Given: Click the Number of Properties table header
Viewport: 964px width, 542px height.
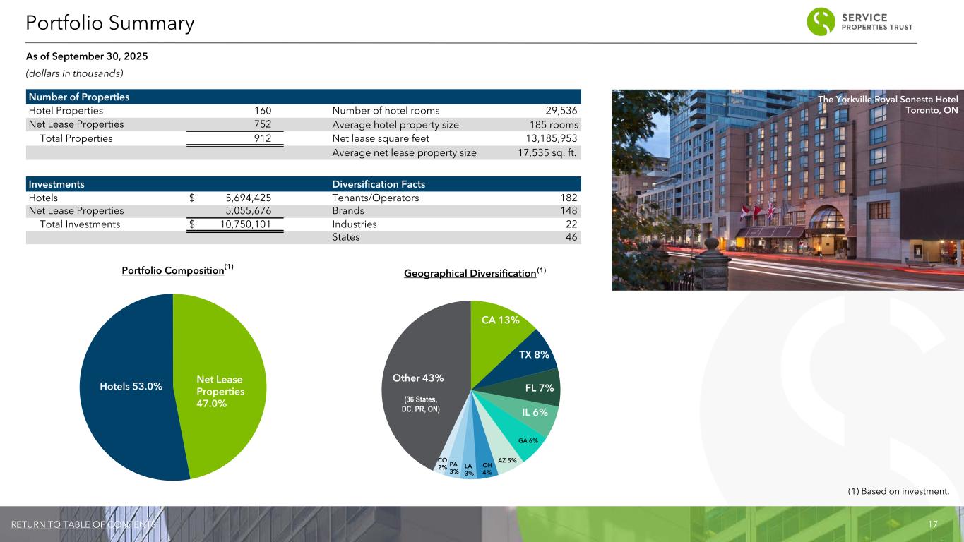Looking at the screenshot, I should point(78,97).
